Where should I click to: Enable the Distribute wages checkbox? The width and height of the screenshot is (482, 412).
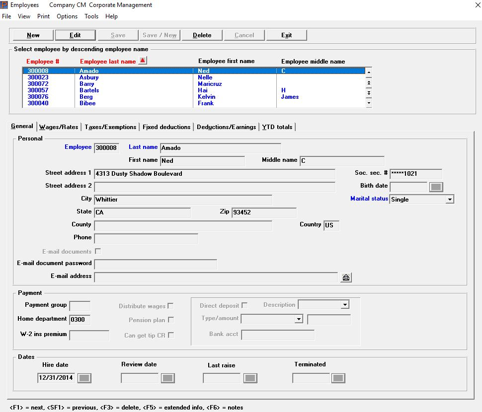[170, 306]
